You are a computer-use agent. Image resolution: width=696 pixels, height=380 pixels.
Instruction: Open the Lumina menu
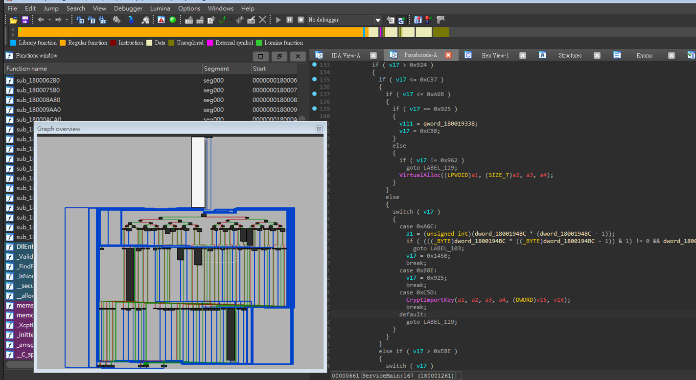pyautogui.click(x=160, y=8)
